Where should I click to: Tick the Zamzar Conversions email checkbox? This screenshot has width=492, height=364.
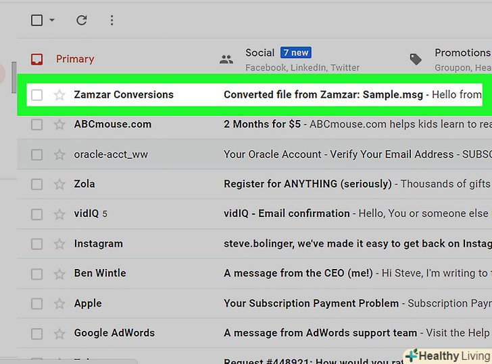(x=36, y=95)
